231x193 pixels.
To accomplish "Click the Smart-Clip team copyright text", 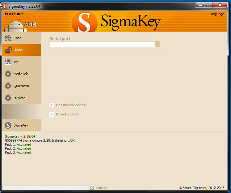I will (202, 188).
